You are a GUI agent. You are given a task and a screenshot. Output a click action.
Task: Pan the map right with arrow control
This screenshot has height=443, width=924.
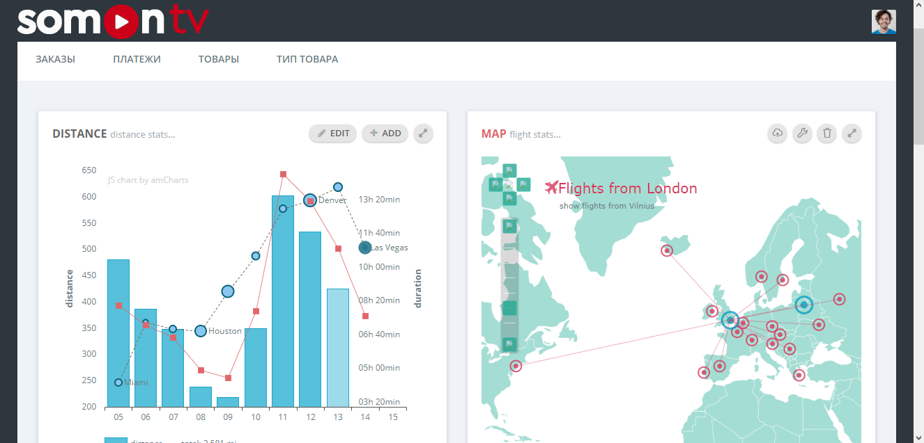[524, 185]
